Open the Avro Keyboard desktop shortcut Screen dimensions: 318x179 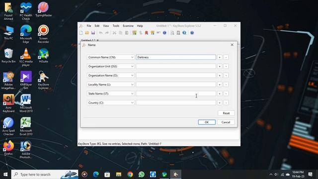coord(8,103)
